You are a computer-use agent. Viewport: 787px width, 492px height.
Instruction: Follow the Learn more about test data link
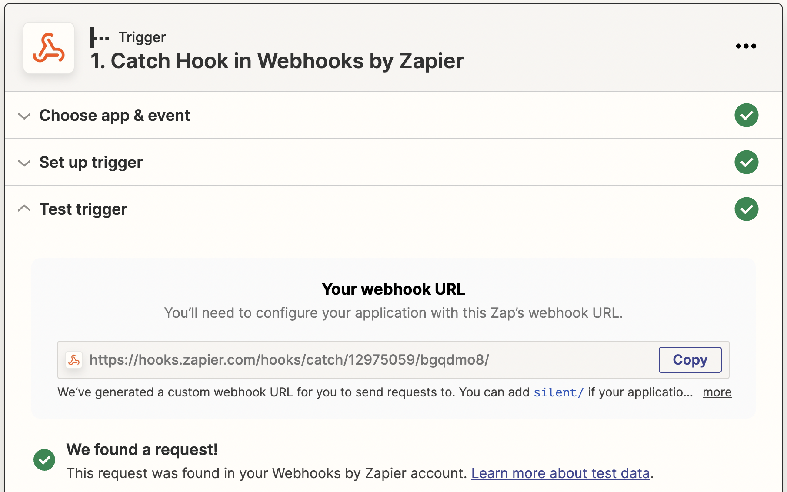tap(560, 473)
